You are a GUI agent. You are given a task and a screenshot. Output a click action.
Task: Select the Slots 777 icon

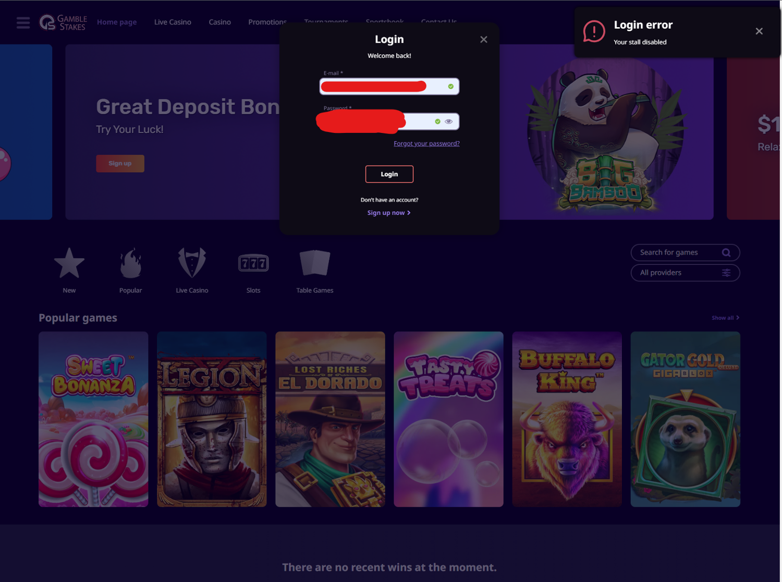(x=253, y=263)
